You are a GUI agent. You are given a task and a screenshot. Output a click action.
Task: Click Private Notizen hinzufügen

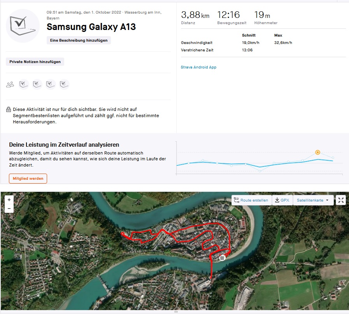click(35, 61)
